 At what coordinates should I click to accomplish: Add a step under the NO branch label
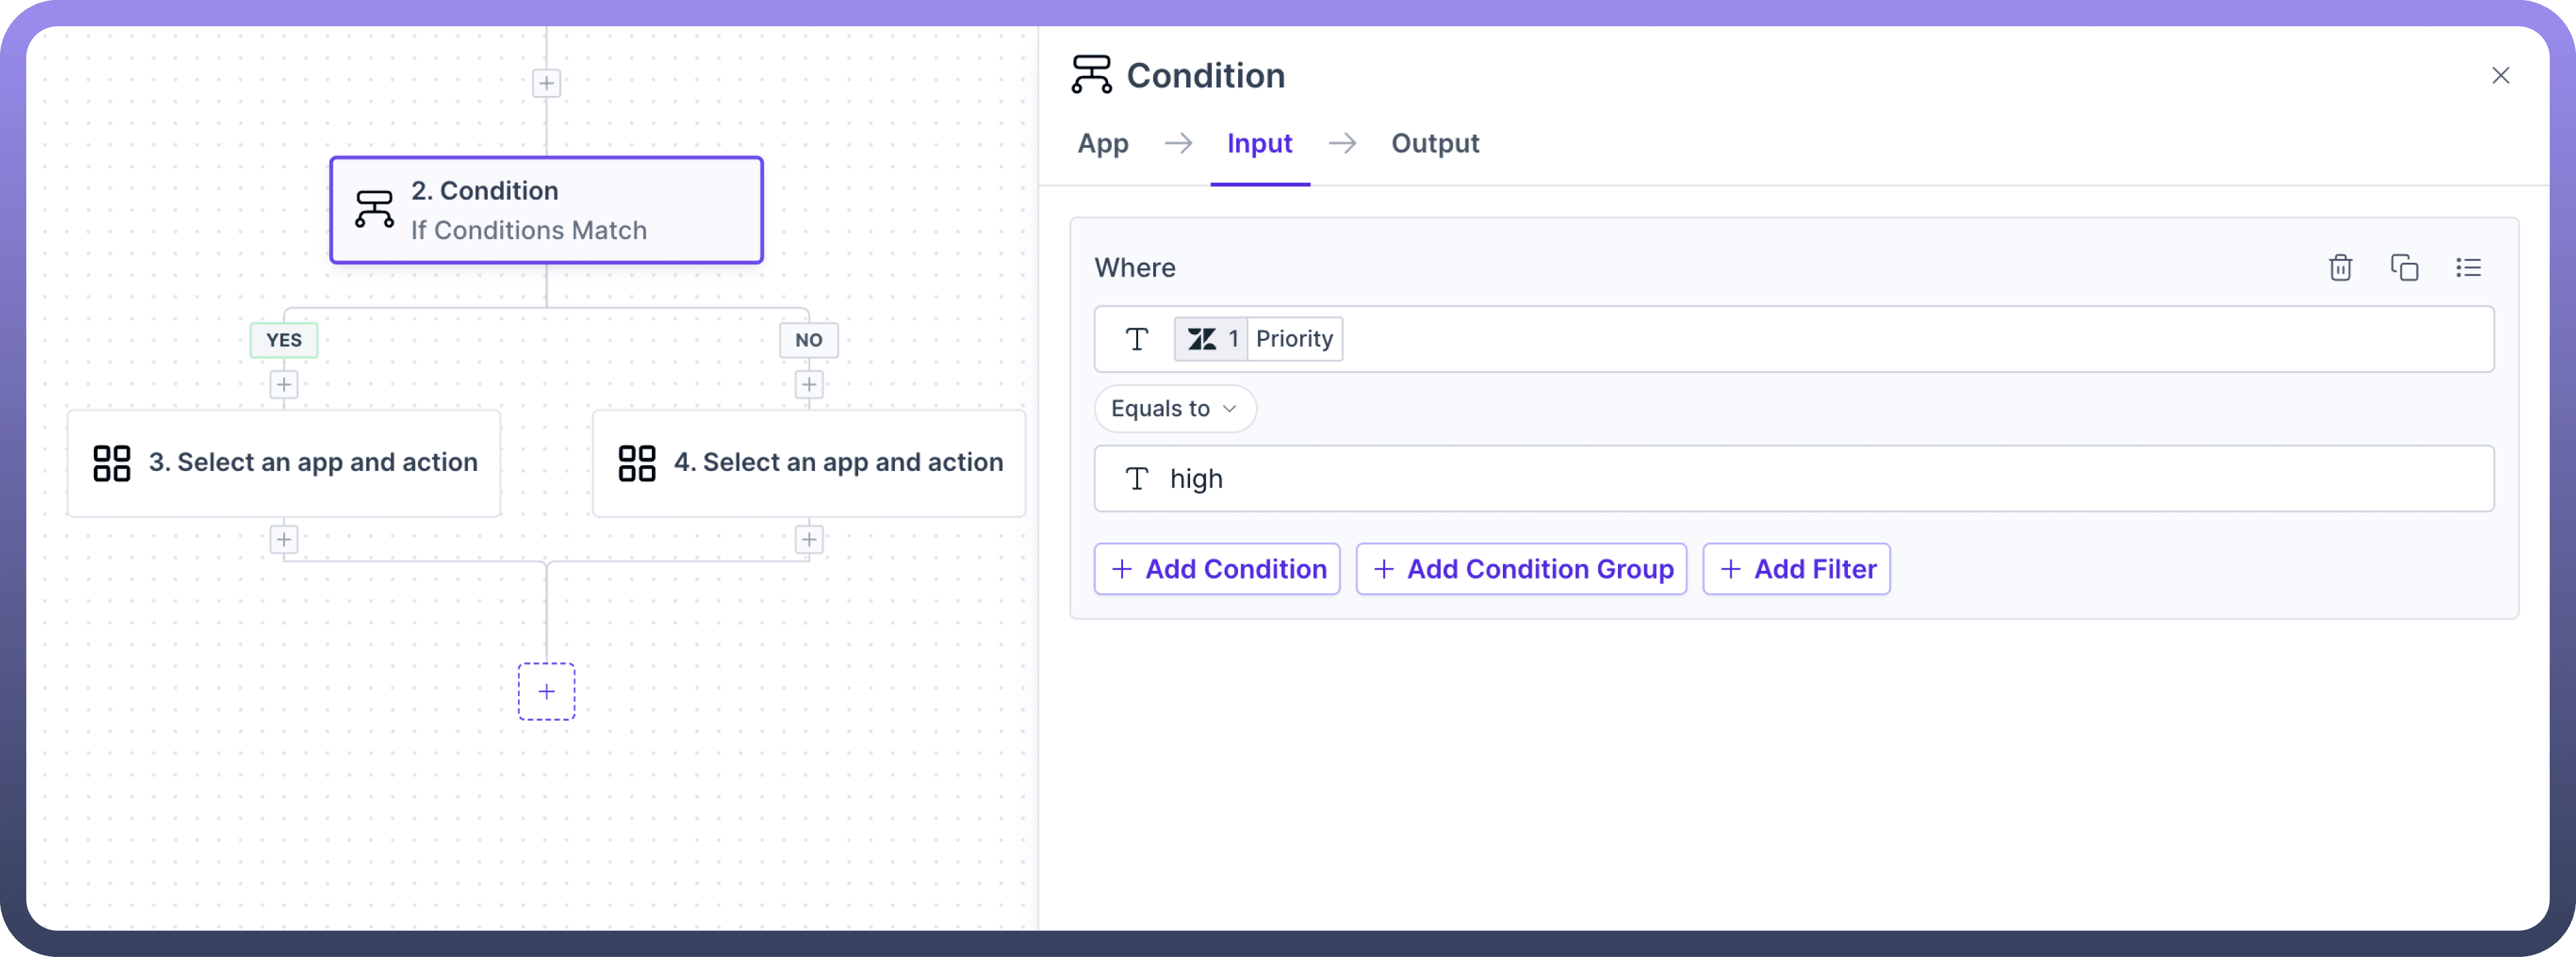809,385
